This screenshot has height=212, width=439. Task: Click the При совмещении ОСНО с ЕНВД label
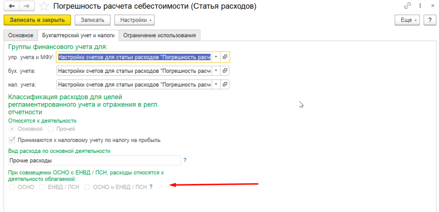86,176
